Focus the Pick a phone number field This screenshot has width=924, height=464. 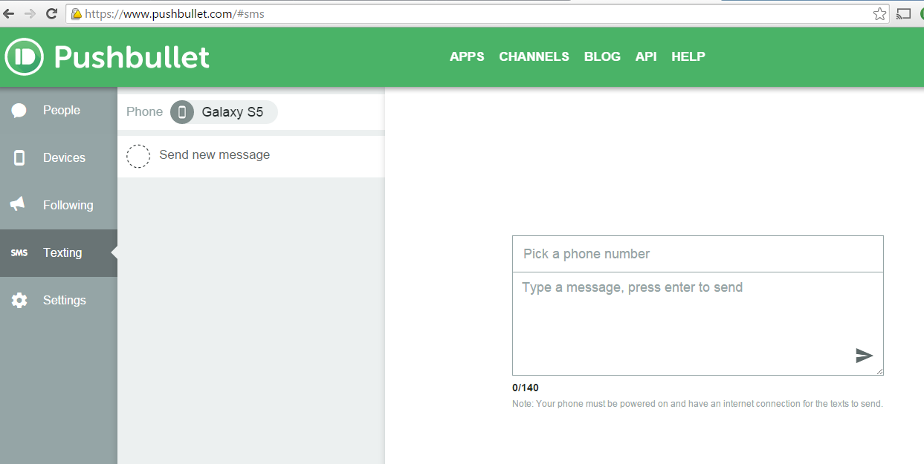tap(697, 254)
